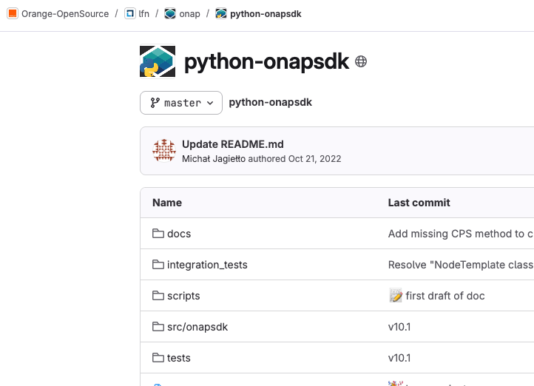The image size is (534, 386).
Task: Click the lfn group icon in breadcrumb
Action: coord(130,13)
